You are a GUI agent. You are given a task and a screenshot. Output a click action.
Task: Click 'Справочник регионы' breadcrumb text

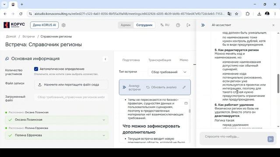(56, 37)
